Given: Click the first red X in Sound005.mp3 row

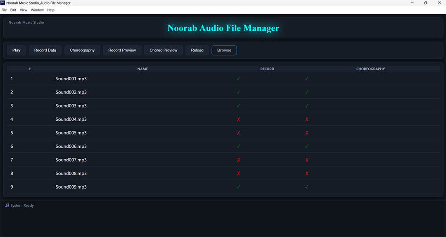Looking at the screenshot, I should tap(238, 133).
